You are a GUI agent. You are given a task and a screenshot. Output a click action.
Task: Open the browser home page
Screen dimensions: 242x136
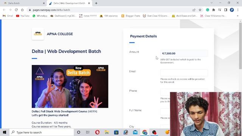pyautogui.click(x=22, y=10)
